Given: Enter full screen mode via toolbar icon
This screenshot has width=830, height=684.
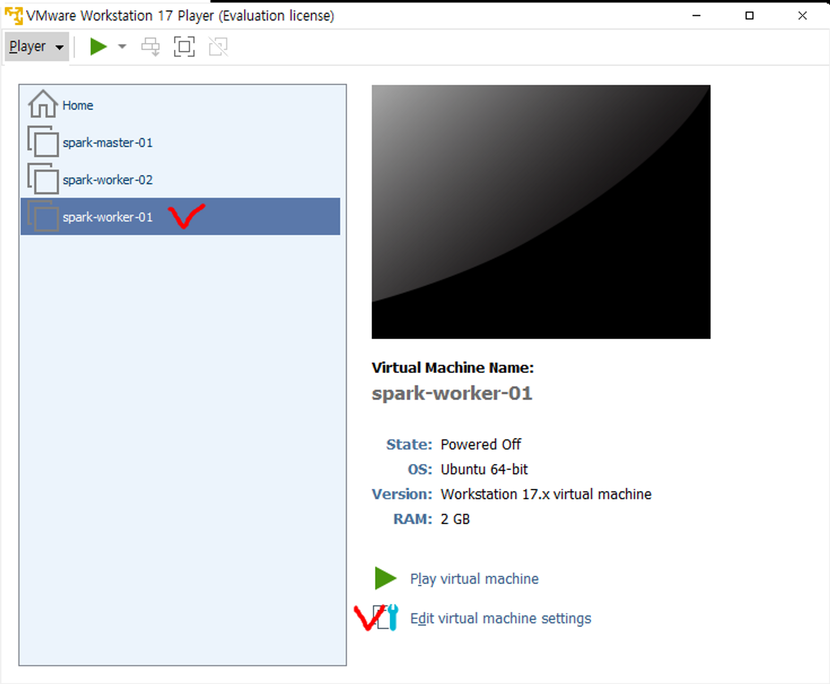Looking at the screenshot, I should click(184, 47).
